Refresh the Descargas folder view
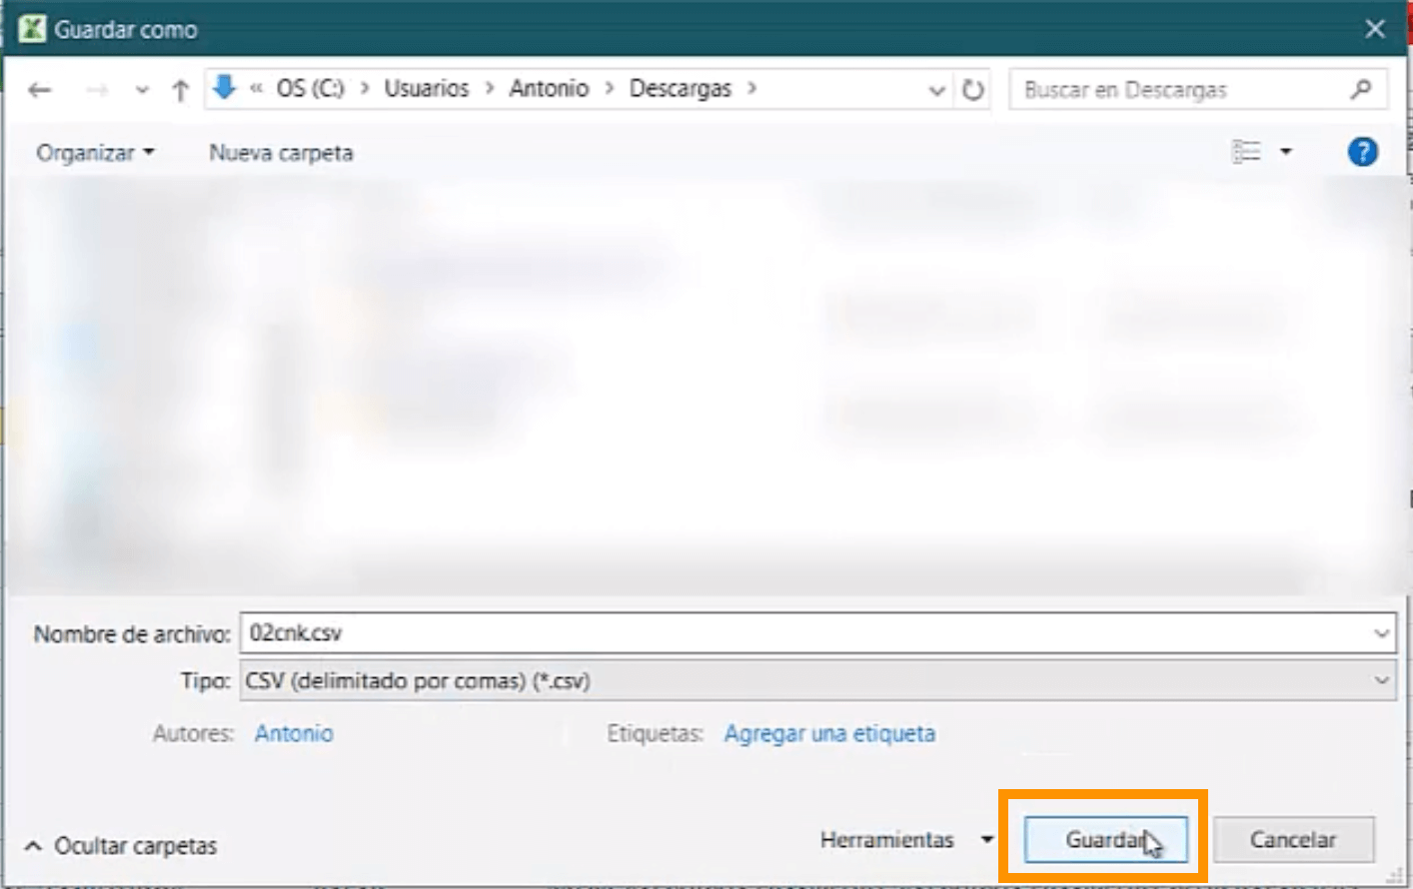 pos(972,91)
